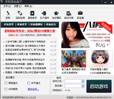The height and width of the screenshot is (99, 114).
Task: Open caption C2HEN超萌萝莉手绘
Action: [x=100, y=73]
